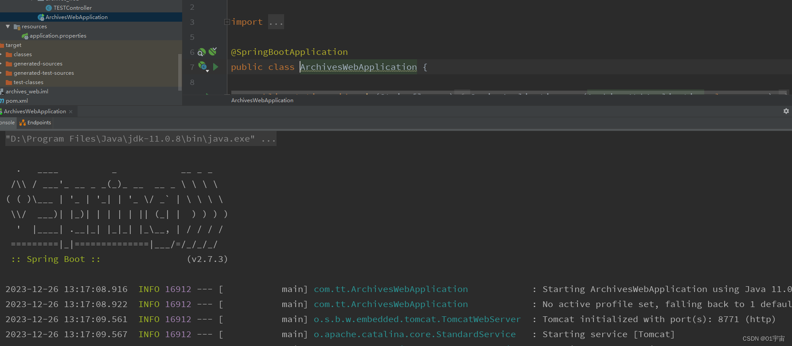Click the @SpringBootApplication annotation
Image resolution: width=792 pixels, height=346 pixels.
pyautogui.click(x=289, y=52)
